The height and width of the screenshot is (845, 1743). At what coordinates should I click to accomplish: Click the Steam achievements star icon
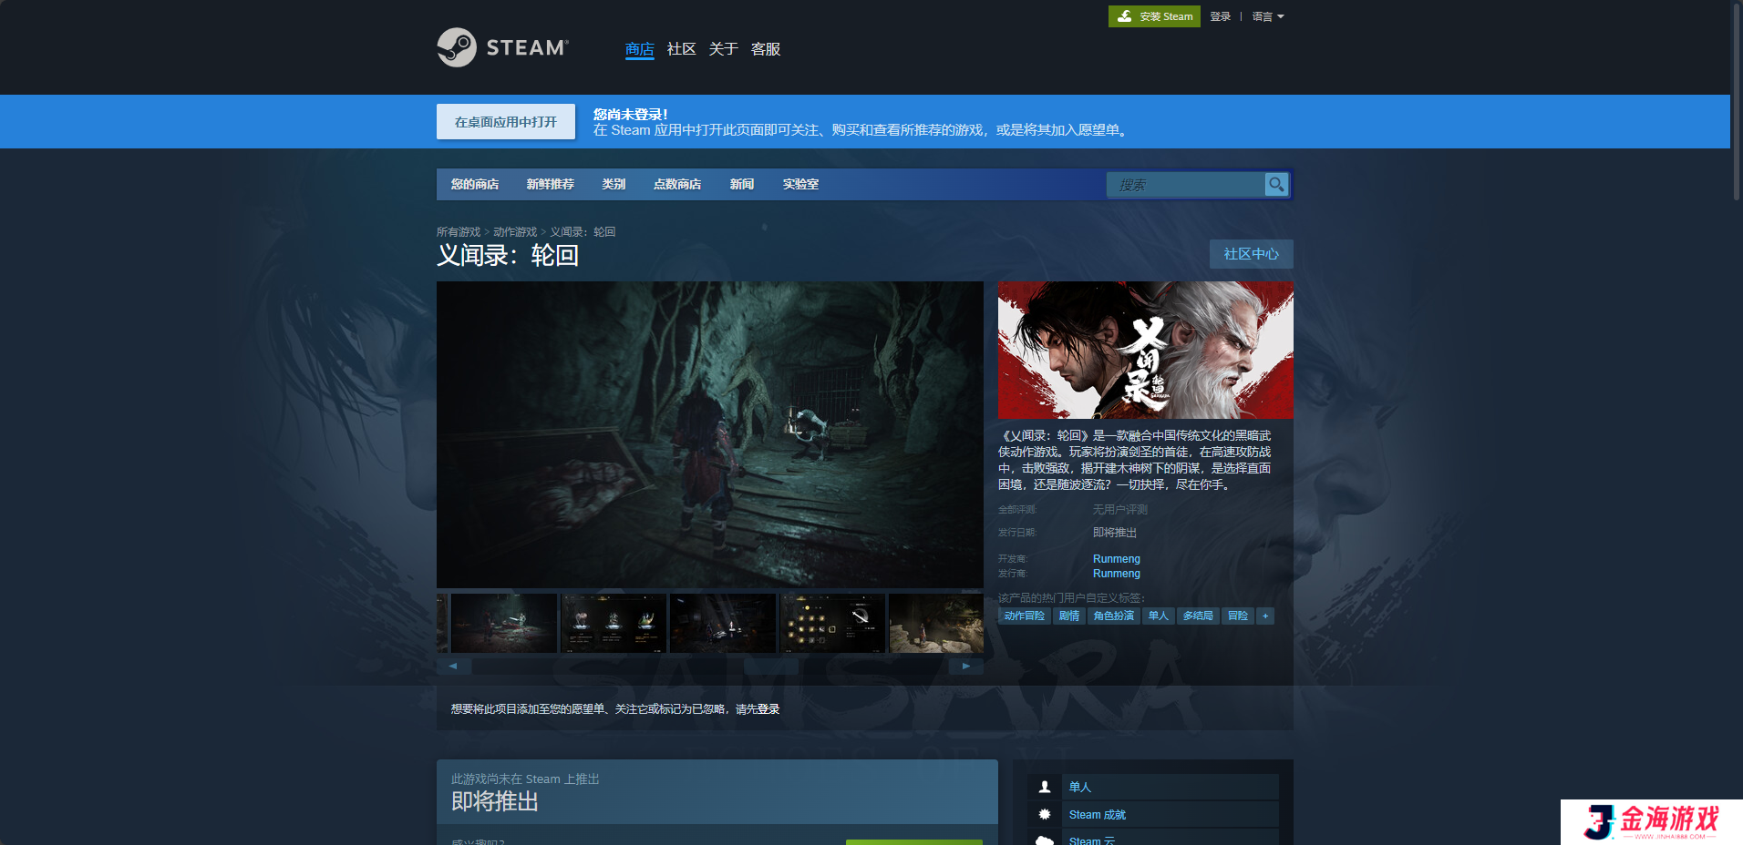click(x=1045, y=815)
